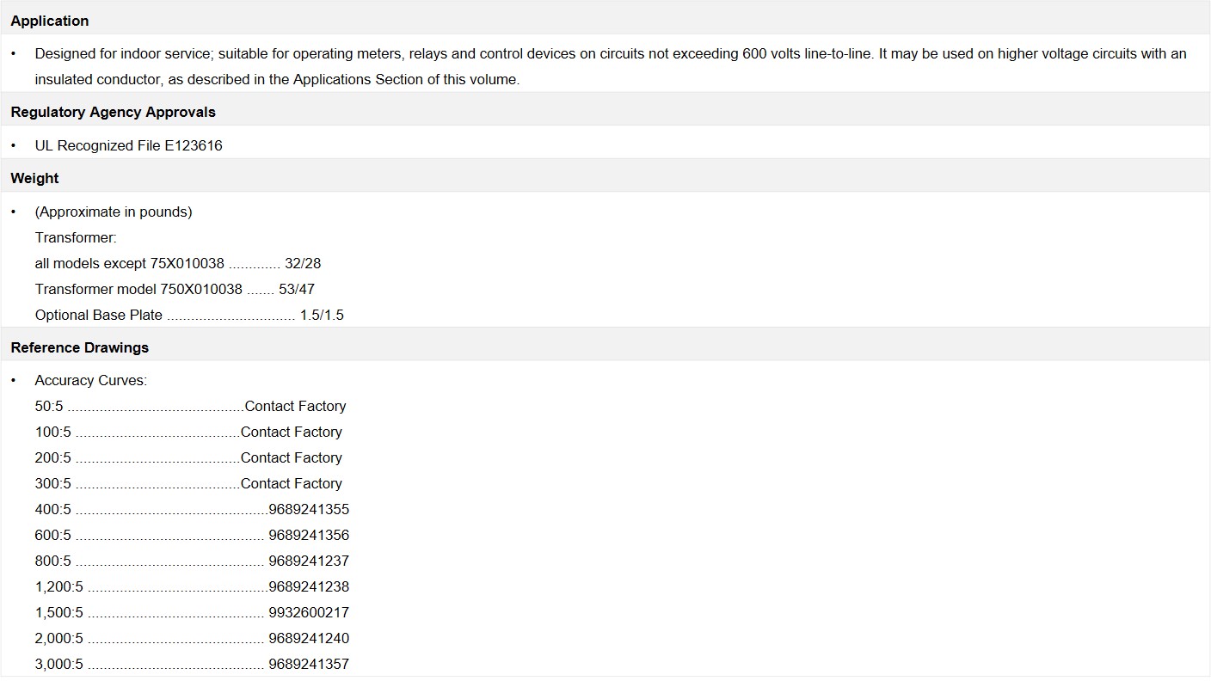Click Contact Factory beside 100:5 ratio

292,432
